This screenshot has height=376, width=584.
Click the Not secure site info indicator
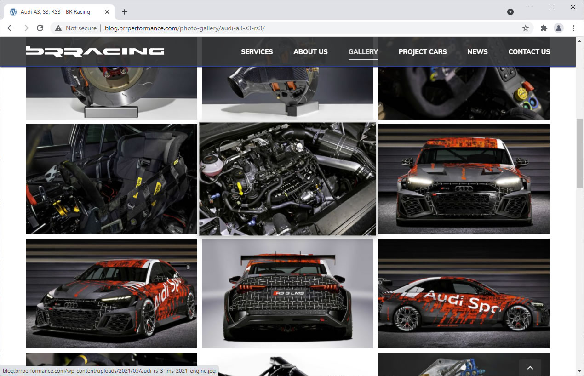point(76,28)
